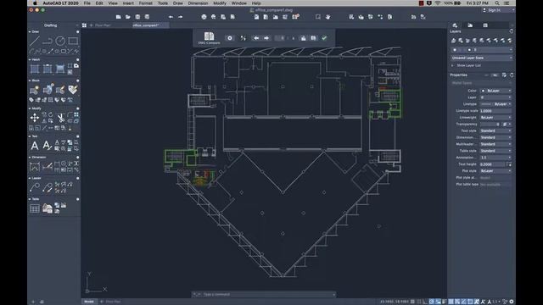Select the Linear Dimension tool
This screenshot has width=543, height=305.
[x=35, y=167]
